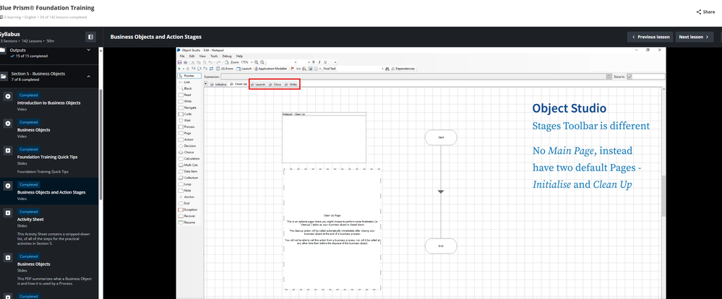Image resolution: width=722 pixels, height=299 pixels.
Task: Collapse Section 5 - Business Objects
Action: point(89,77)
